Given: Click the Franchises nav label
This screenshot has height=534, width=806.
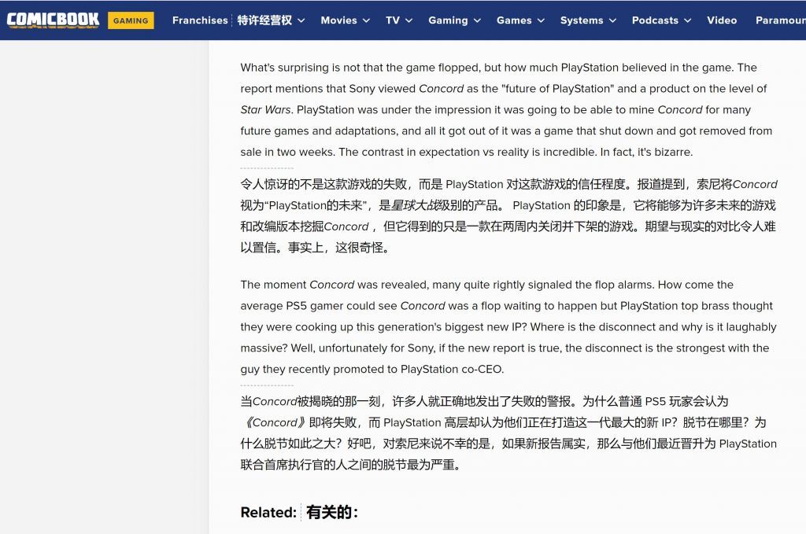Looking at the screenshot, I should (x=200, y=20).
